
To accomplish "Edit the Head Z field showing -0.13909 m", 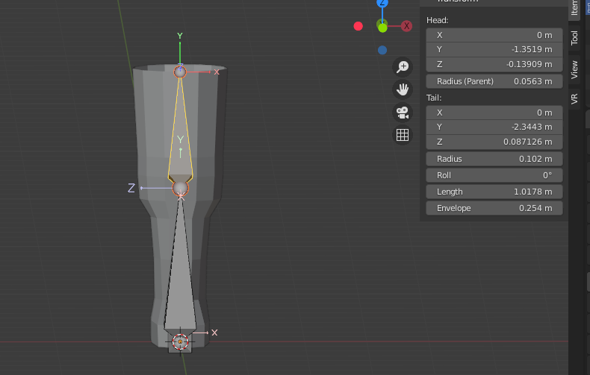I will tap(494, 64).
